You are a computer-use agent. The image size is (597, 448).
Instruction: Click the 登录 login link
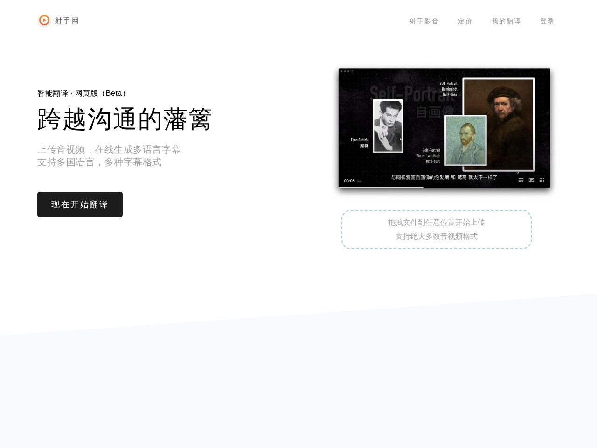(547, 21)
